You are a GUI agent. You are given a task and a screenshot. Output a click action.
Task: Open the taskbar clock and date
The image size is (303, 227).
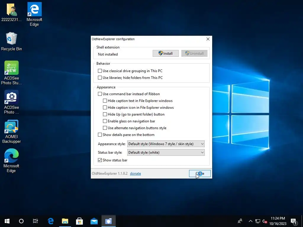click(x=278, y=221)
